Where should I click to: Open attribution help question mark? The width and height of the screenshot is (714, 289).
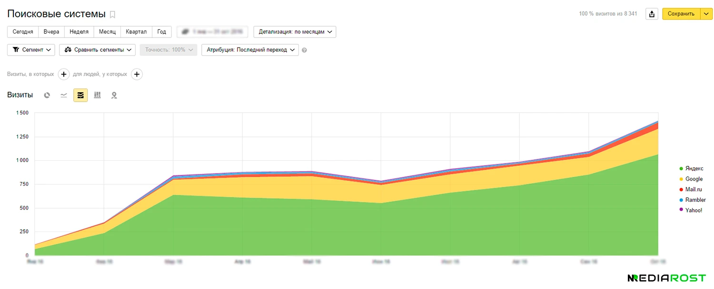[x=305, y=50]
